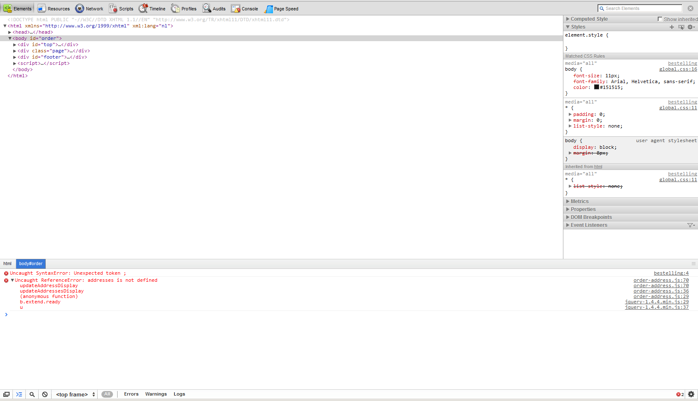
Task: Collapse the ReferenceError stack trace
Action: (x=12, y=280)
